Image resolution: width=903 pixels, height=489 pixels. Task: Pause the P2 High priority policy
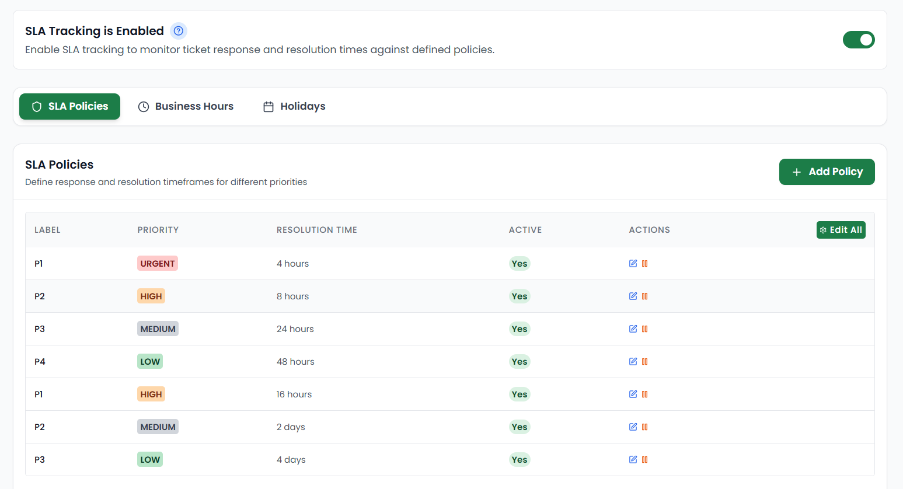click(644, 296)
